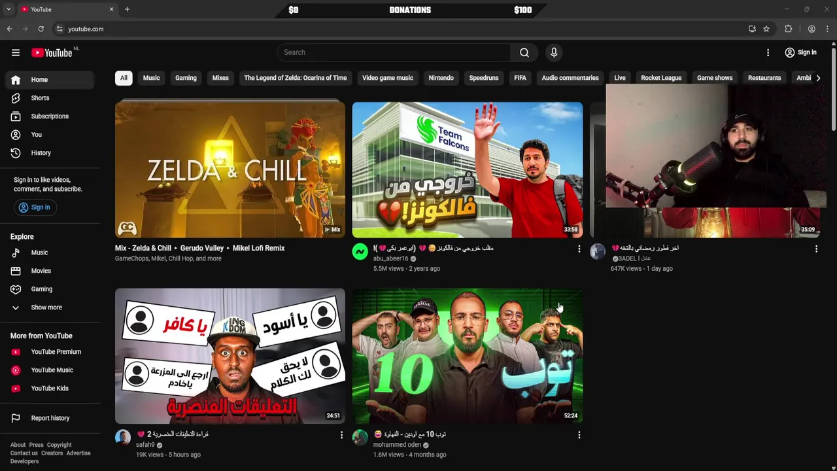Select The Legend of Zelda: Ocarina of Time chip

tap(296, 78)
